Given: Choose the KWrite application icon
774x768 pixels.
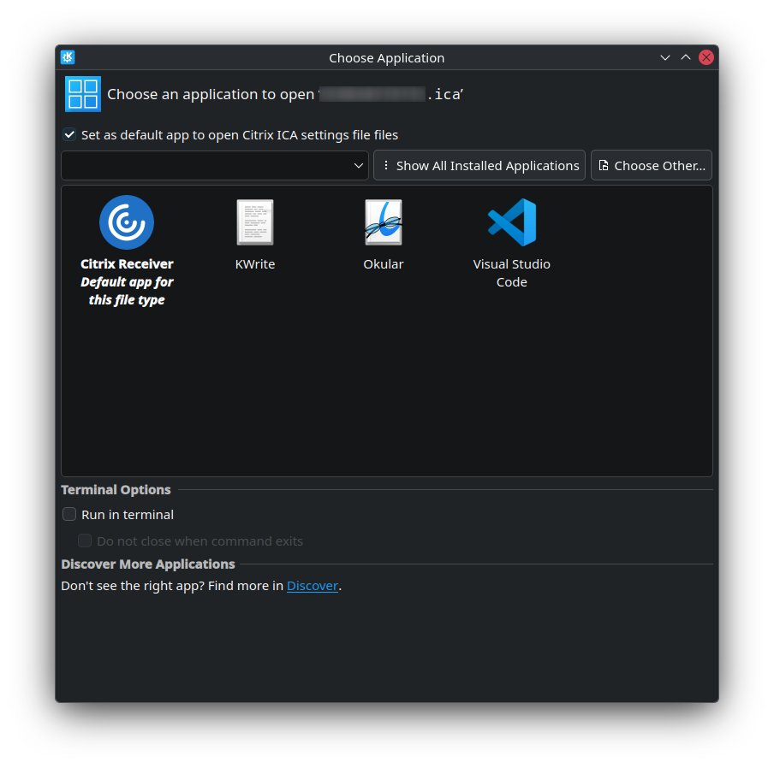Looking at the screenshot, I should (x=254, y=222).
